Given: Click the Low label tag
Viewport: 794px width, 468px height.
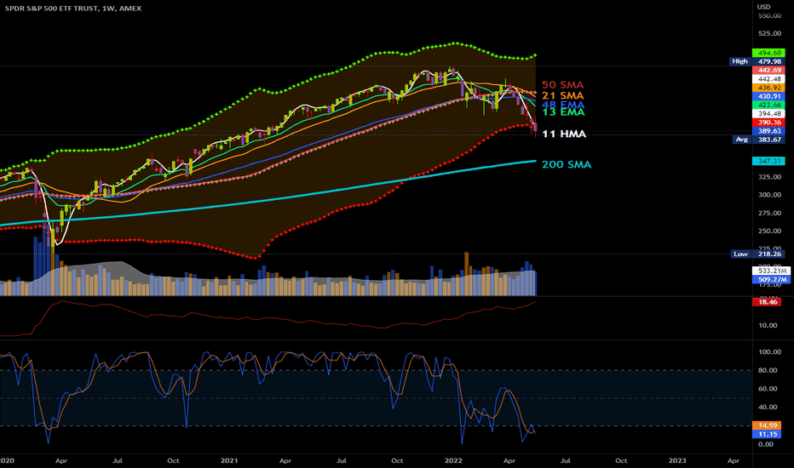Looking at the screenshot, I should (x=741, y=254).
